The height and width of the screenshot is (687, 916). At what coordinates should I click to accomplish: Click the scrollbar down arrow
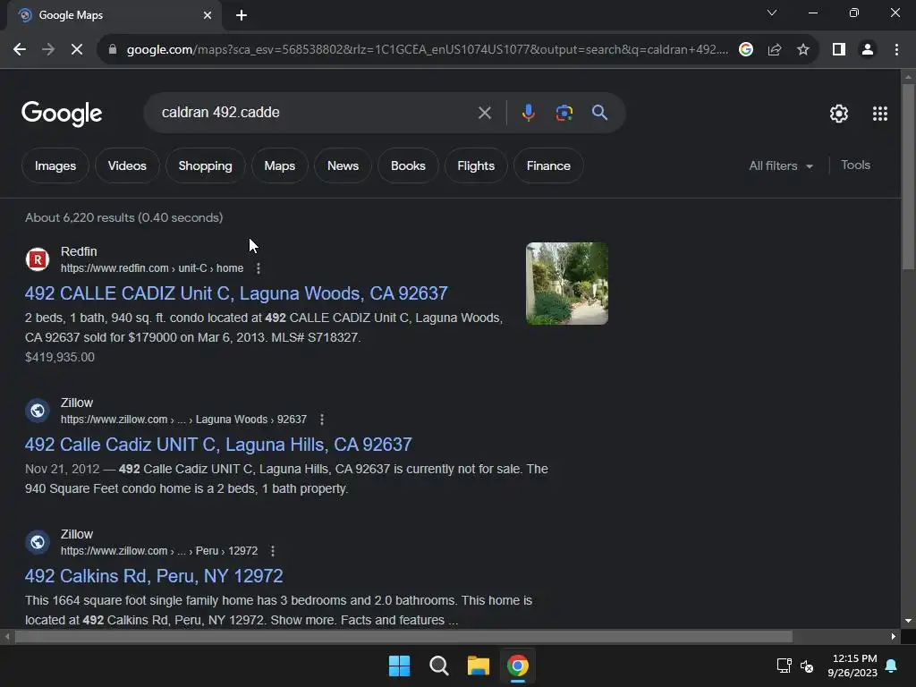pyautogui.click(x=908, y=621)
